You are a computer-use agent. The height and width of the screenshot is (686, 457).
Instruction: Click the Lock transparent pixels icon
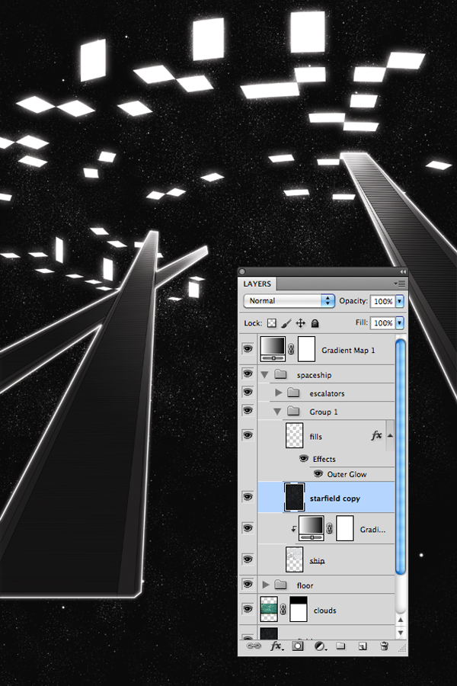(272, 323)
